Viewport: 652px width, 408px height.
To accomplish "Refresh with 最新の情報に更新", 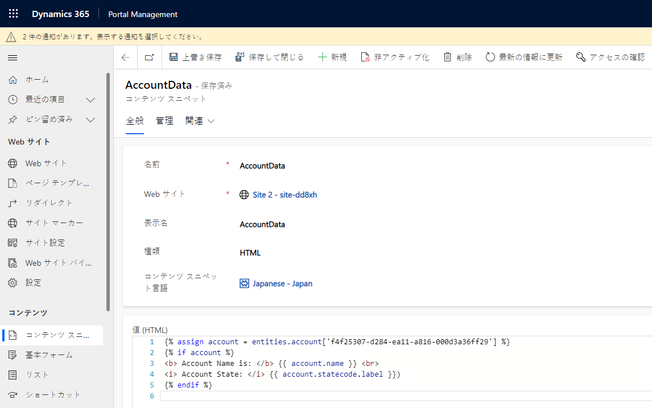I will coord(524,57).
